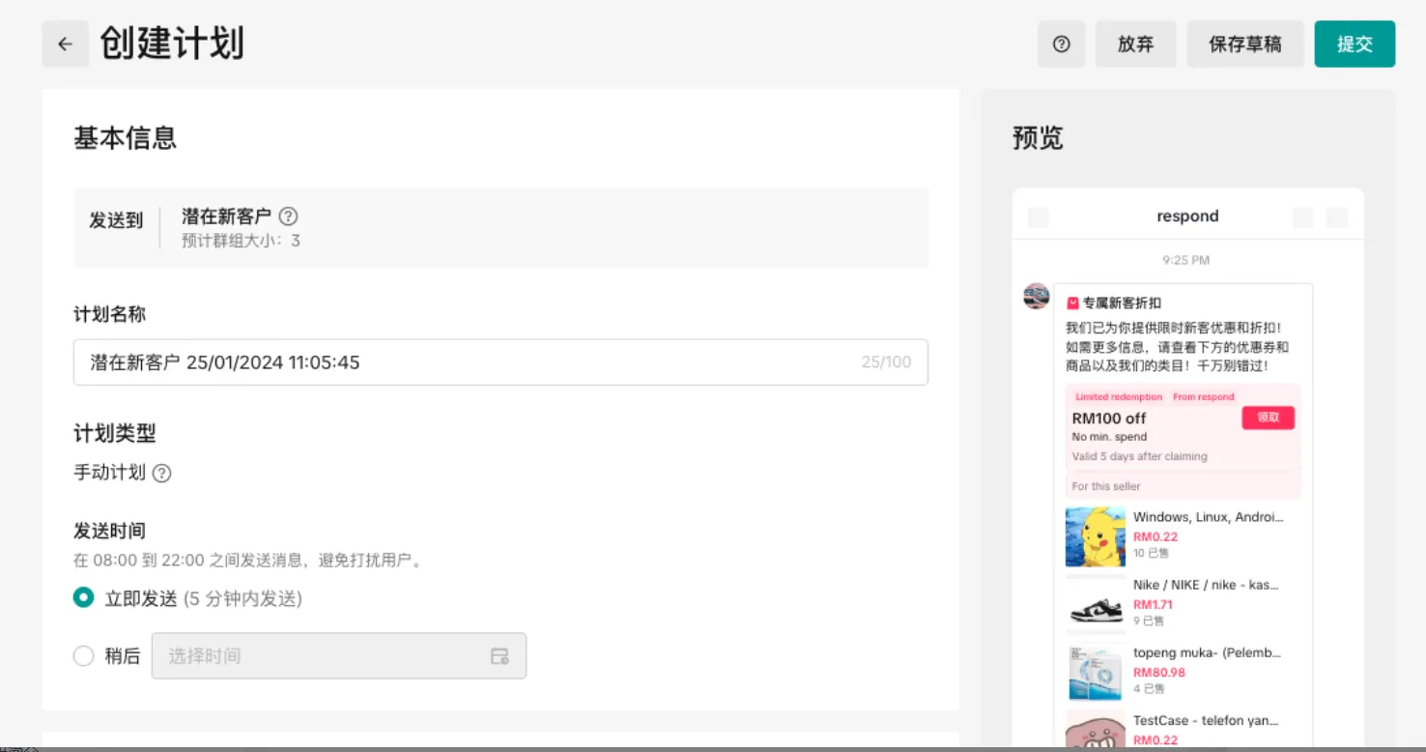This screenshot has width=1426, height=752.
Task: Click the RM80.98 price
Action: point(1159,672)
